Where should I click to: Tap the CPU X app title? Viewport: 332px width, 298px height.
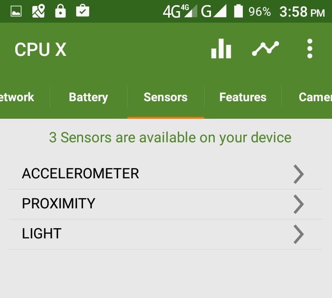(41, 50)
